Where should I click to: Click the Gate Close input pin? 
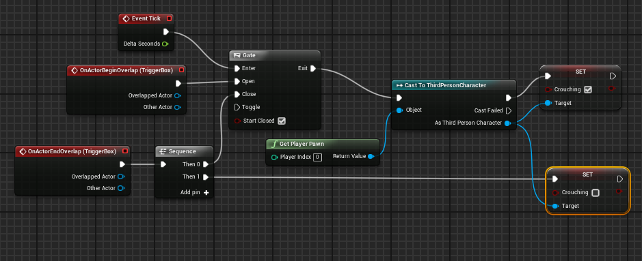coord(237,94)
